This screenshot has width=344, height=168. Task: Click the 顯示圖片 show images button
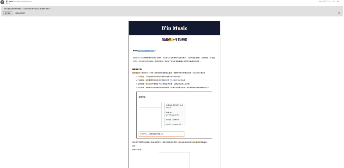(x=8, y=13)
